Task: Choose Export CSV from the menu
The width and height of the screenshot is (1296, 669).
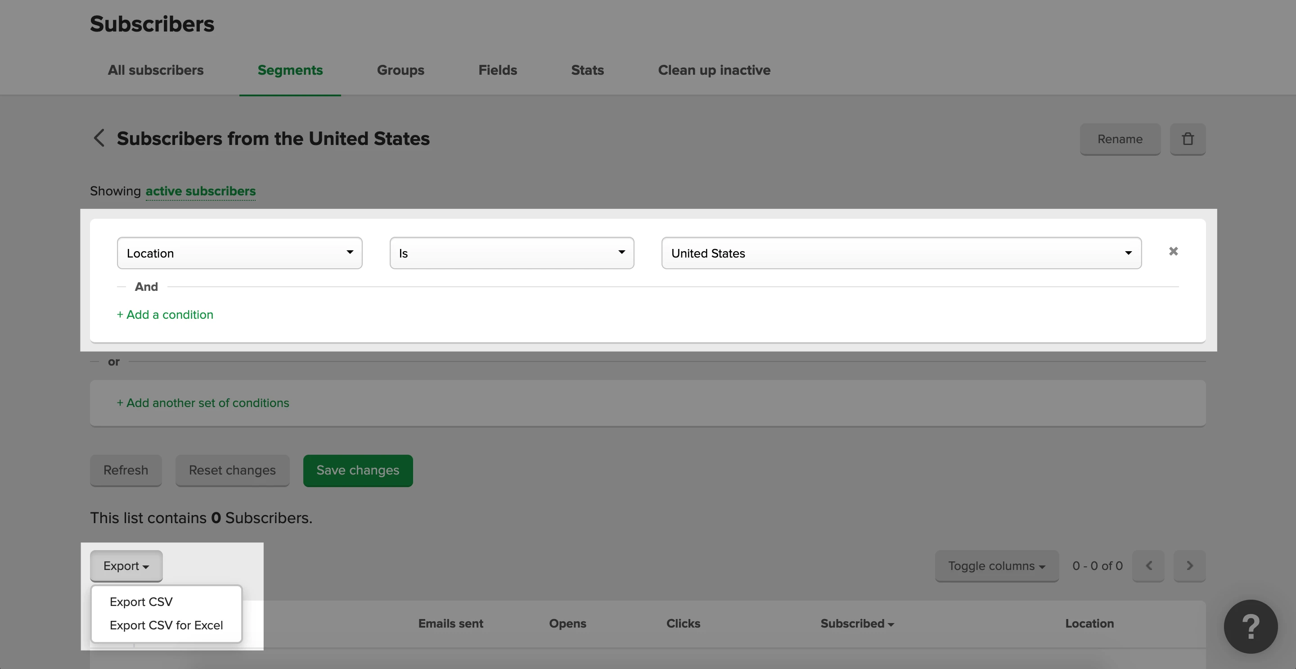Action: tap(141, 601)
